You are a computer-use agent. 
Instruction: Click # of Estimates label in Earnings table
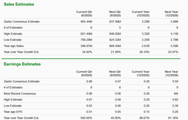click(x=13, y=87)
